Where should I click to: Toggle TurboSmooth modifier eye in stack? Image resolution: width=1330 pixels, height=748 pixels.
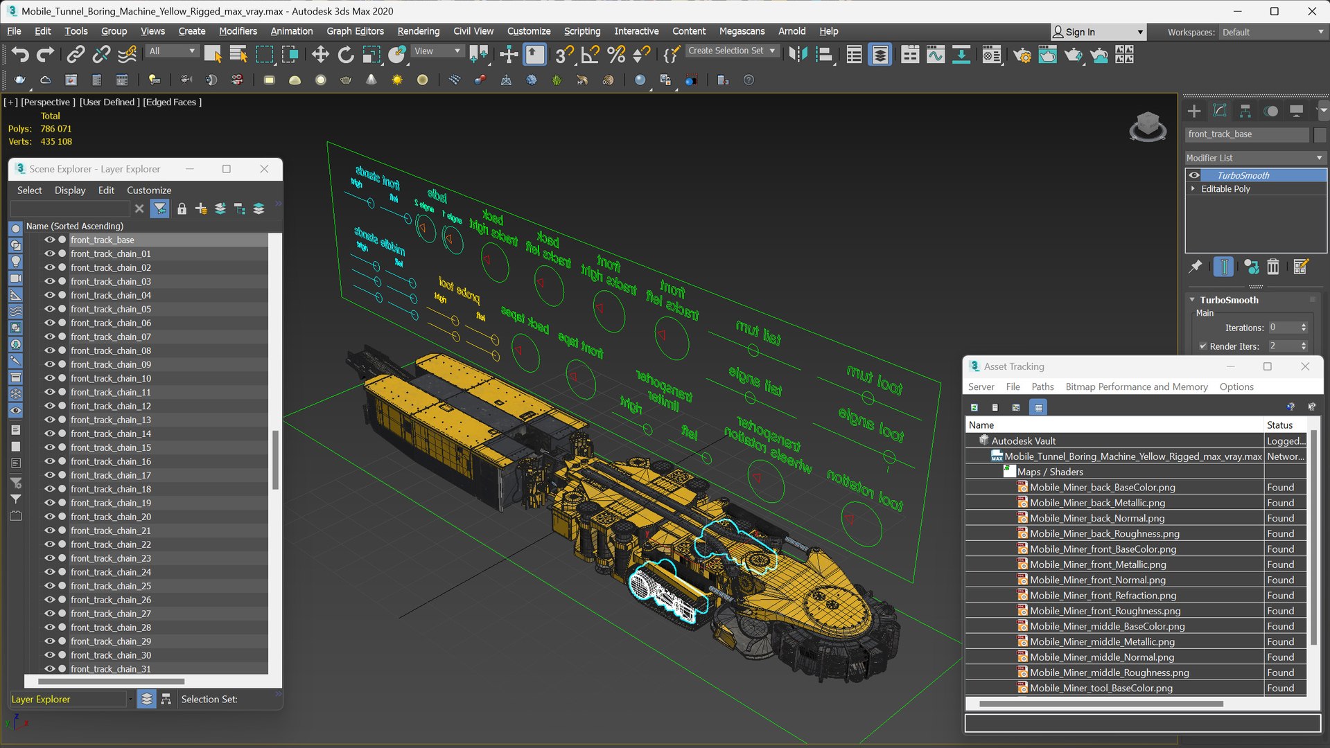(1193, 175)
